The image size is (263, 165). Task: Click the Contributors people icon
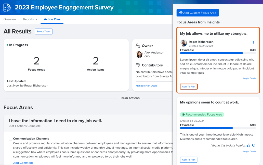pyautogui.click(x=138, y=65)
